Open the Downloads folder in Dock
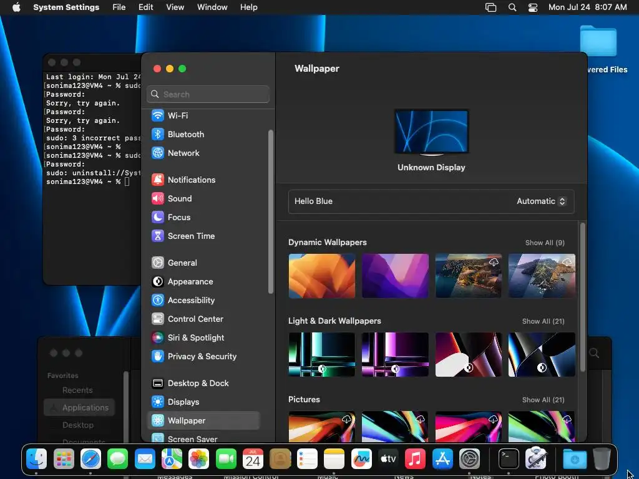Image resolution: width=639 pixels, height=479 pixels. (575, 459)
